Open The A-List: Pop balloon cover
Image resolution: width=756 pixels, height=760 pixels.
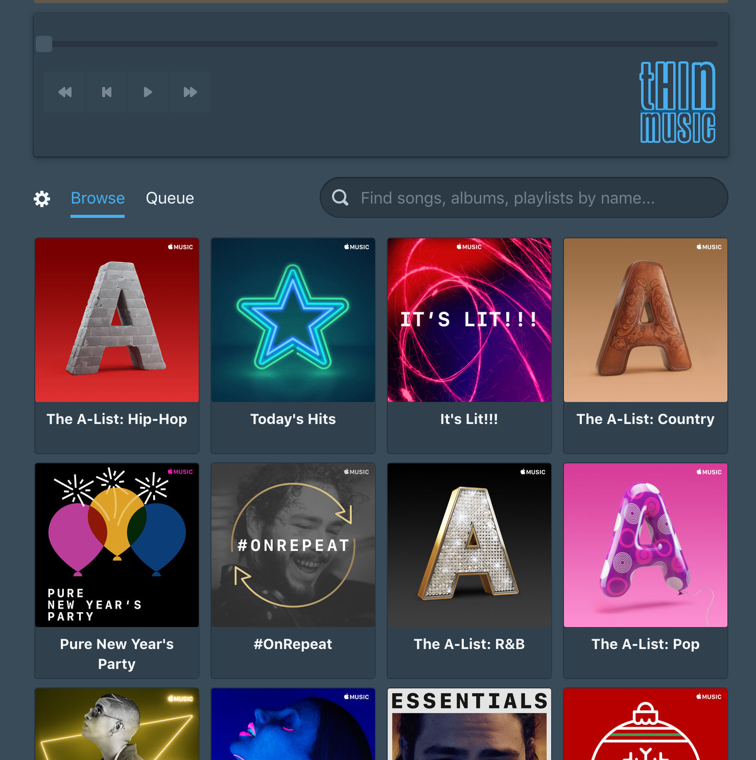click(646, 545)
